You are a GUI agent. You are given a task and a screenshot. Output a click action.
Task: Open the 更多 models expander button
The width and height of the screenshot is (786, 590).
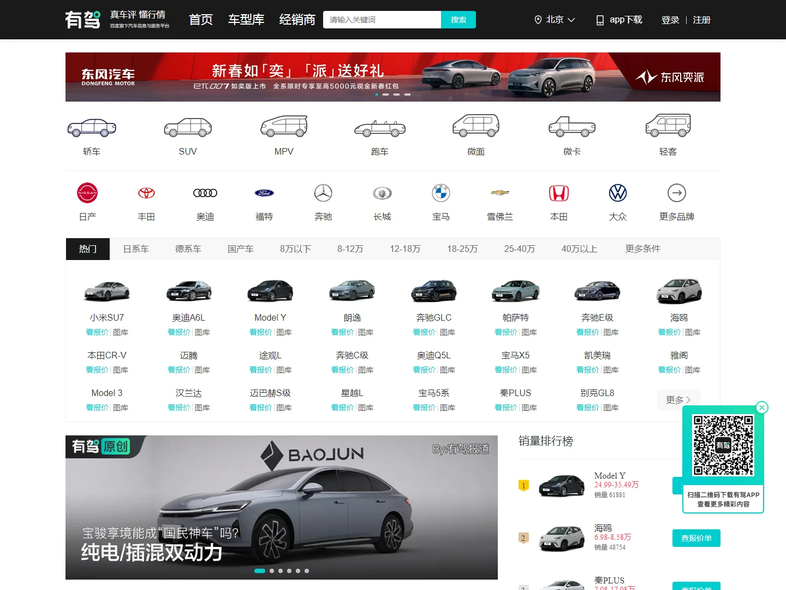[678, 400]
